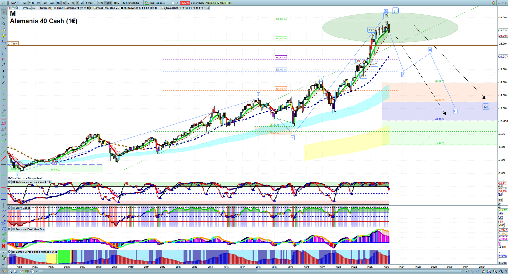Click the -0,92 % change indicator
Image resolution: width=508 pixels, height=274 pixels.
click(x=185, y=3)
